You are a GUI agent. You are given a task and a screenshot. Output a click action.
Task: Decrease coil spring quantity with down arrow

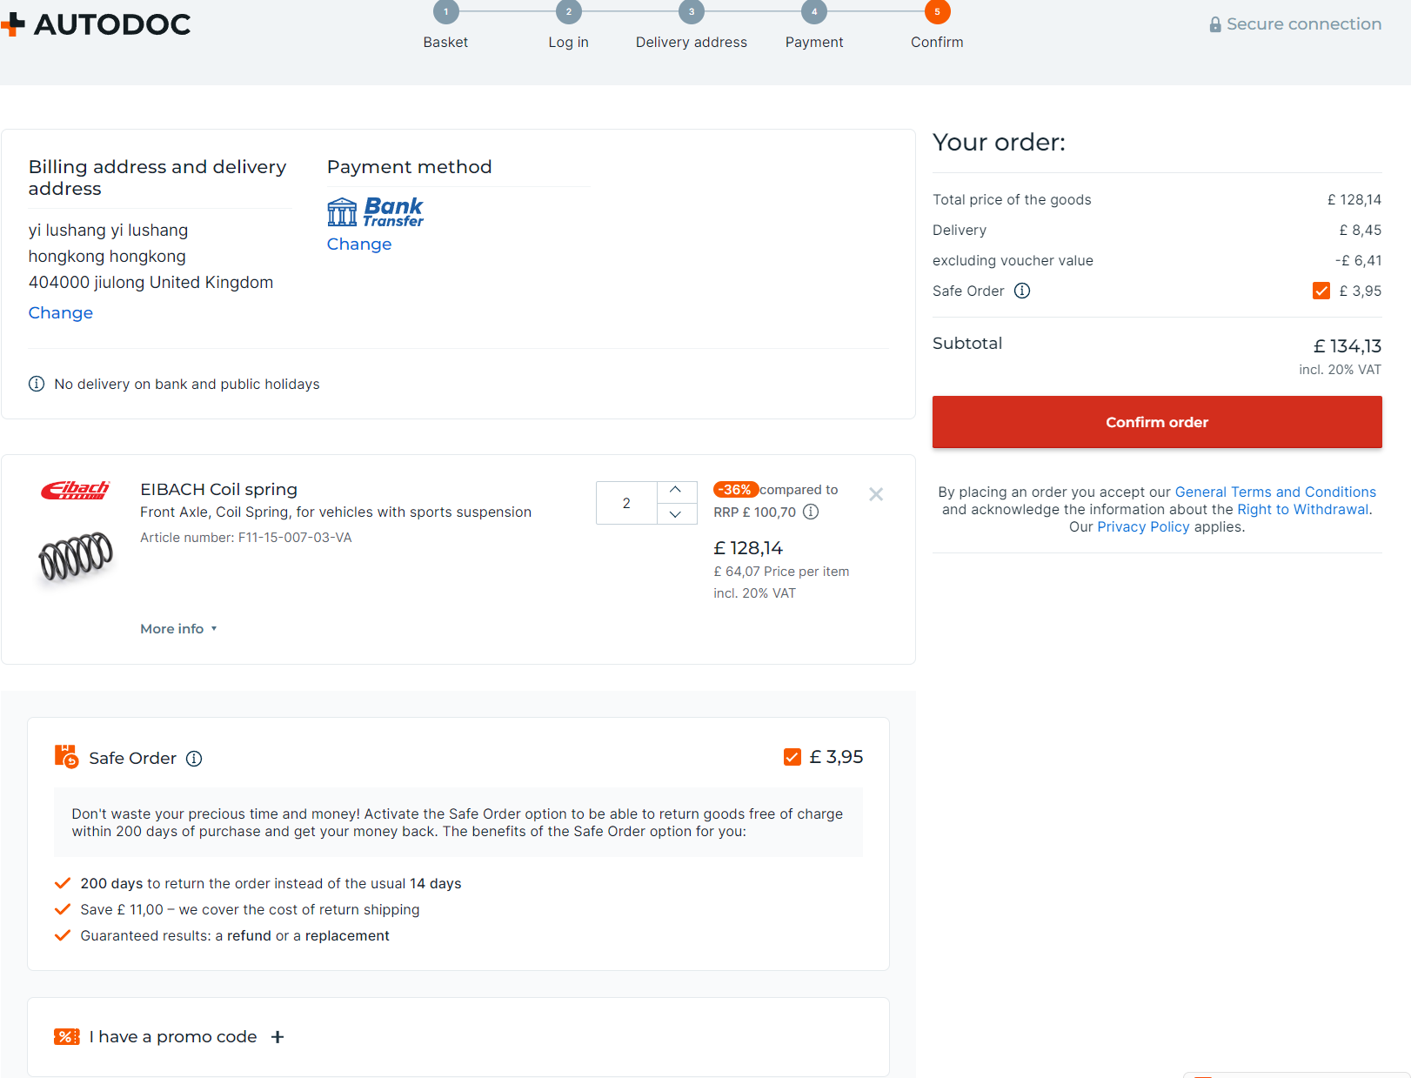coord(676,514)
